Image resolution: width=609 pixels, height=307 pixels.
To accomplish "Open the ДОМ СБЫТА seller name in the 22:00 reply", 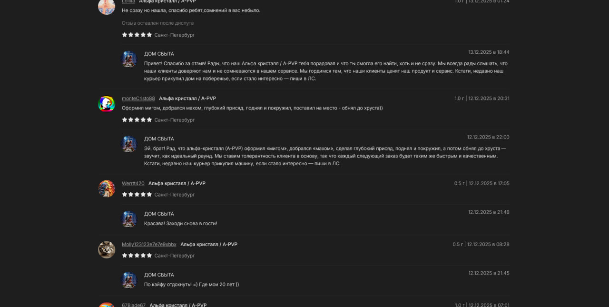I will coord(159,139).
